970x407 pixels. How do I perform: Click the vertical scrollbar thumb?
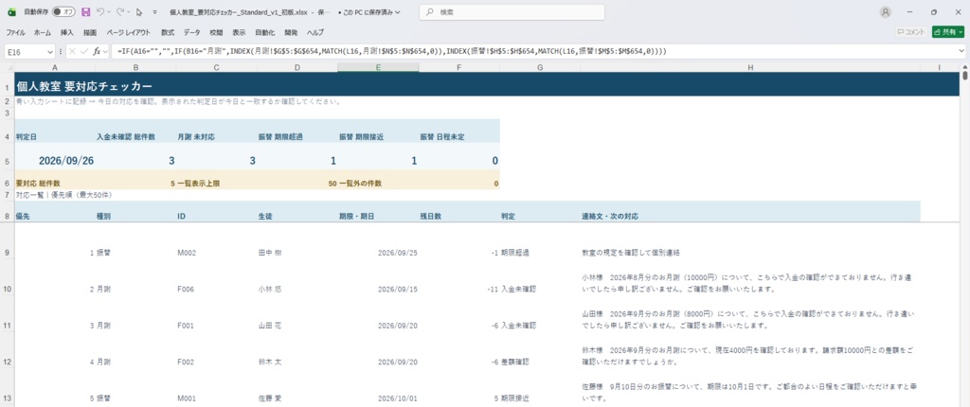(x=965, y=77)
